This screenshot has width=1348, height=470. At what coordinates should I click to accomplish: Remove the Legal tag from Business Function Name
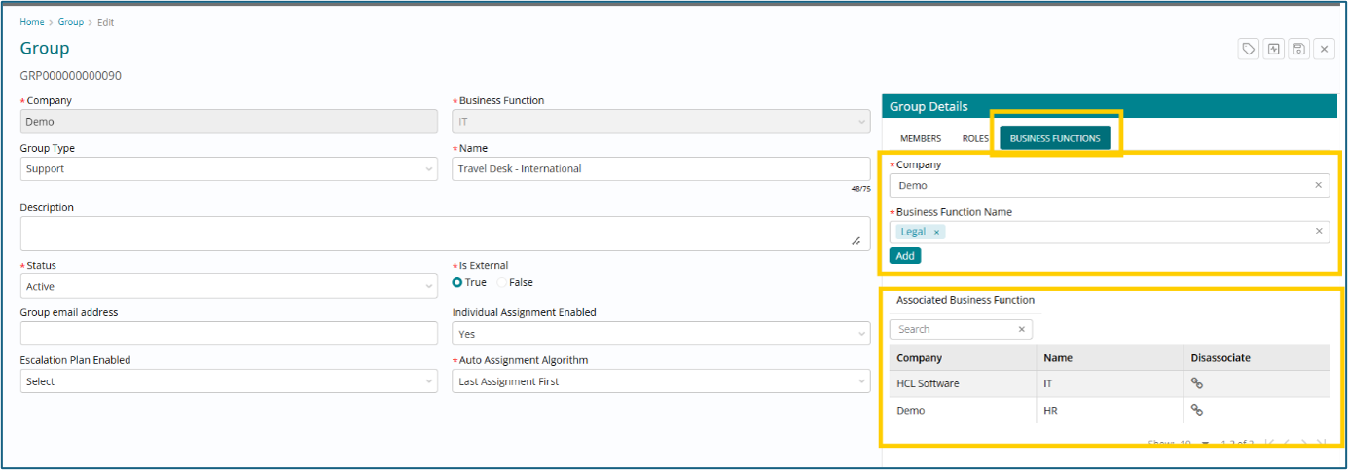tap(936, 232)
